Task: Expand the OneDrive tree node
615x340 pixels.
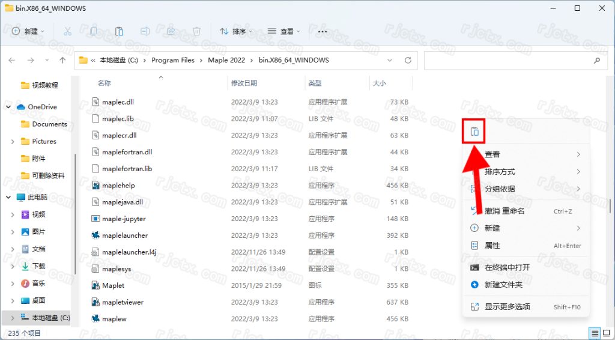Action: [8, 107]
